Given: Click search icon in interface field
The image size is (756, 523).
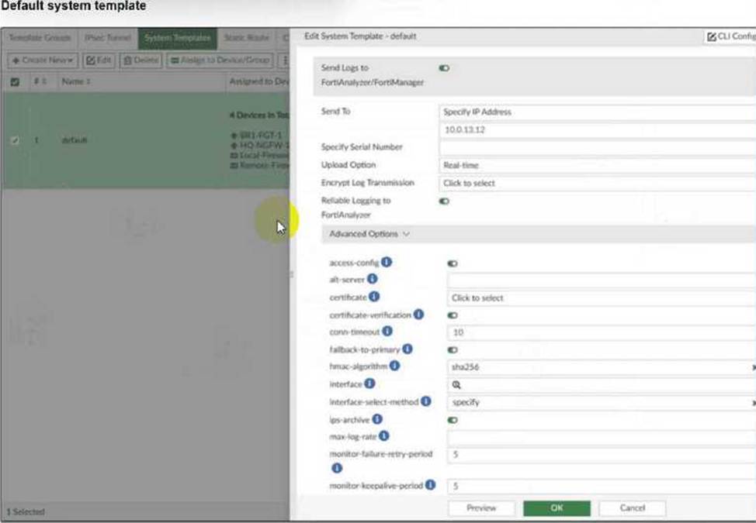Looking at the screenshot, I should pyautogui.click(x=457, y=384).
